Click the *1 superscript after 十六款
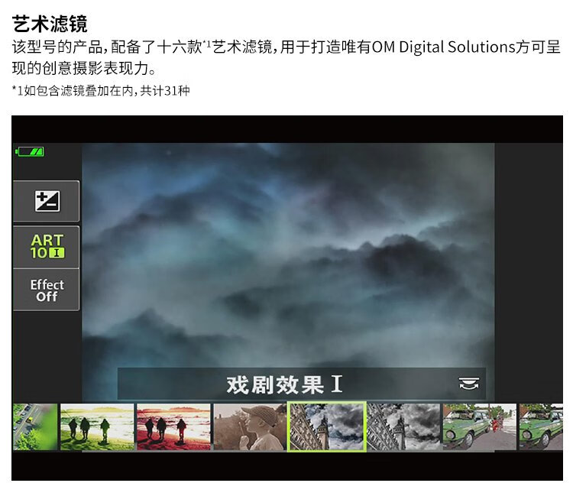Image resolution: width=573 pixels, height=496 pixels. pos(206,43)
